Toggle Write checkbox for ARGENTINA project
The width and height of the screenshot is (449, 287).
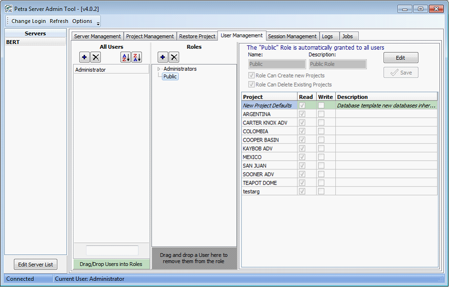(321, 114)
